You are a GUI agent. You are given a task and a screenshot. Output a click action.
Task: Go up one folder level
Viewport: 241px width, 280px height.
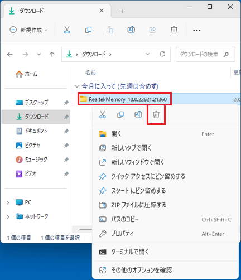[x=52, y=55]
